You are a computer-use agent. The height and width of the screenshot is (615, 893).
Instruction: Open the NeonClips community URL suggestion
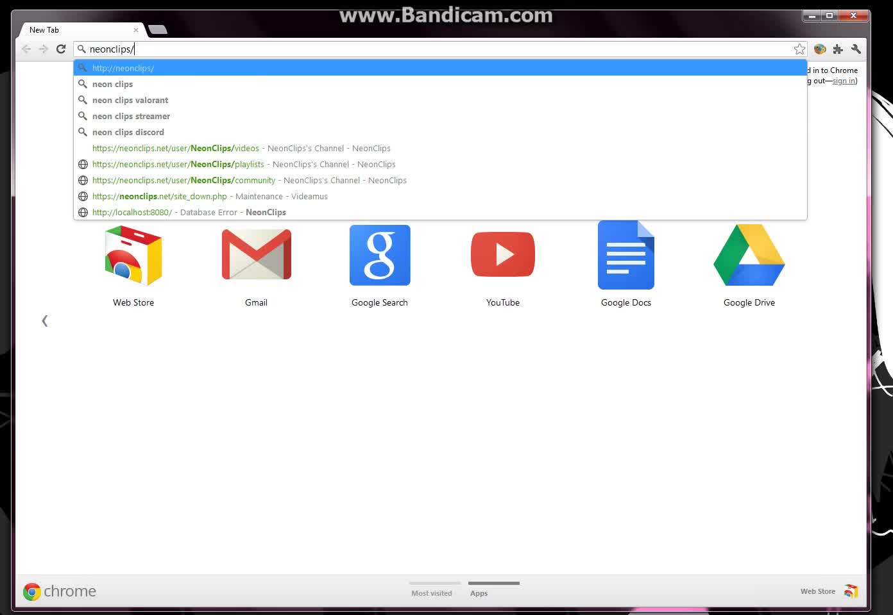[440, 180]
